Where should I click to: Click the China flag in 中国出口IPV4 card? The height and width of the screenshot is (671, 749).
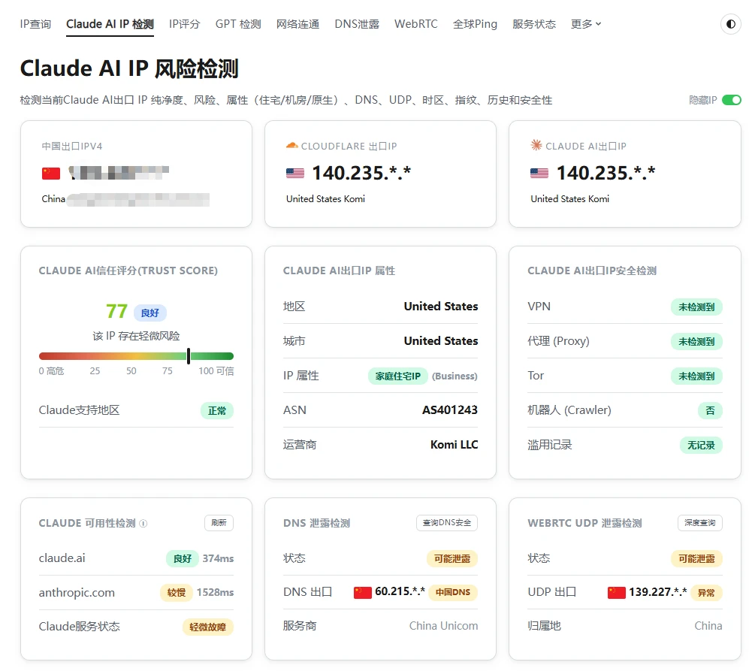(x=51, y=174)
